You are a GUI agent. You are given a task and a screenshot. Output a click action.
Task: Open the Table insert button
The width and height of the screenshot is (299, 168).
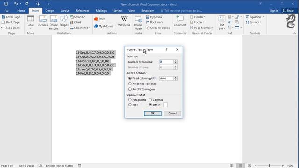[30, 22]
